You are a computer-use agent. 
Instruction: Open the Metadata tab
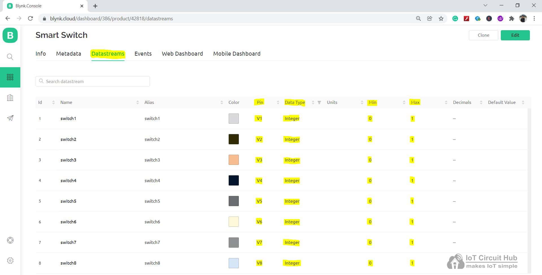pyautogui.click(x=69, y=54)
